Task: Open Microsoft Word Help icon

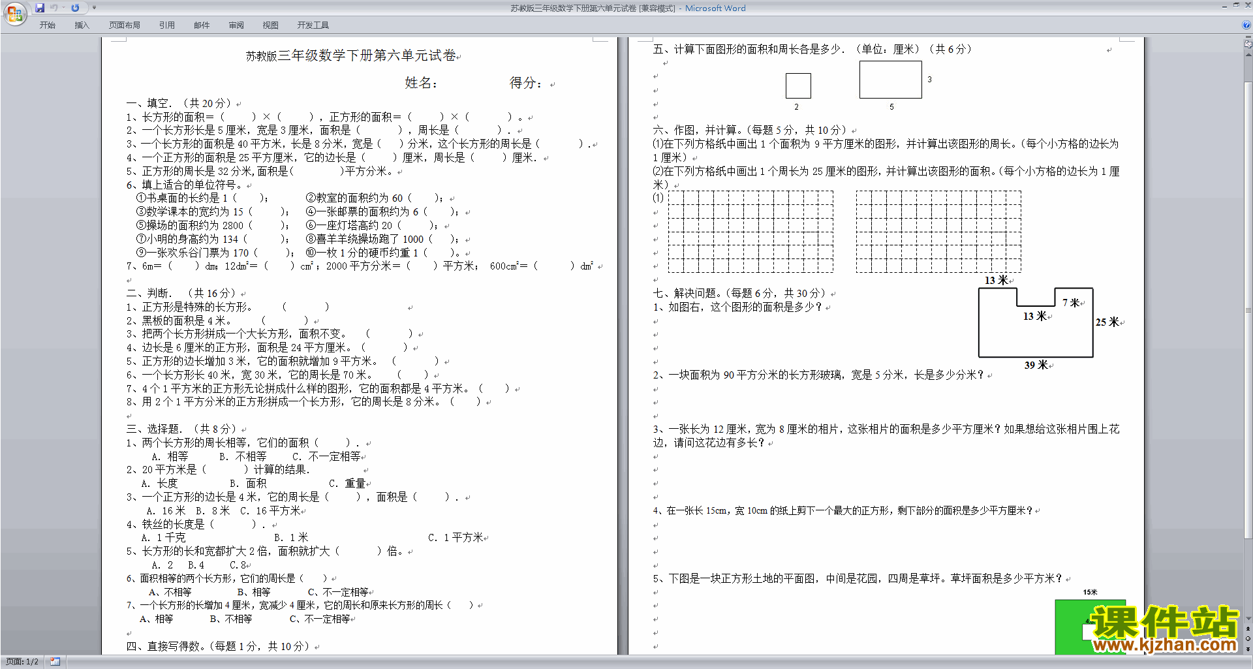Action: tap(1246, 25)
